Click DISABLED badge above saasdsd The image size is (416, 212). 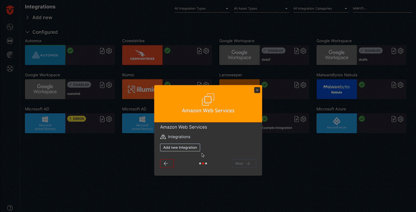[x=79, y=85]
